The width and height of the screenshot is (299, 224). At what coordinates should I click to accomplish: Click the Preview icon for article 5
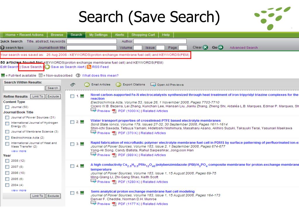93,203
